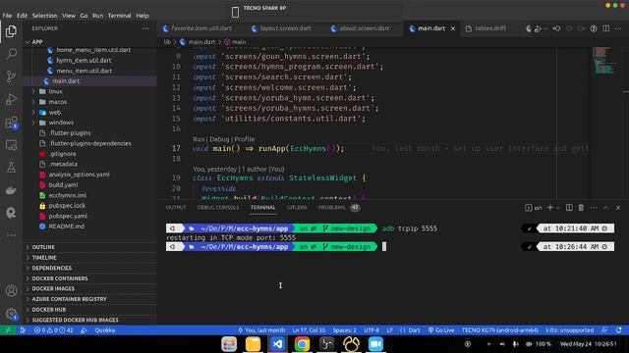This screenshot has width=629, height=353.
Task: Expand the DEPENDENCIES section
Action: pyautogui.click(x=90, y=268)
